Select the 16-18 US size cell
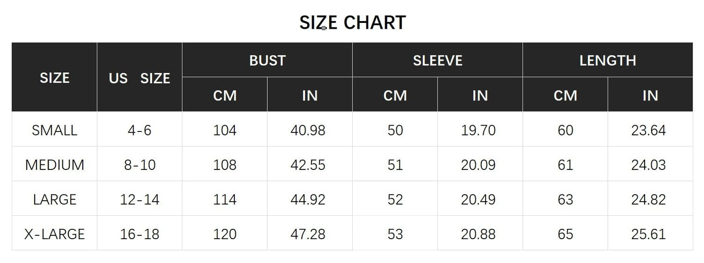Image resolution: width=704 pixels, height=263 pixels. [x=139, y=234]
